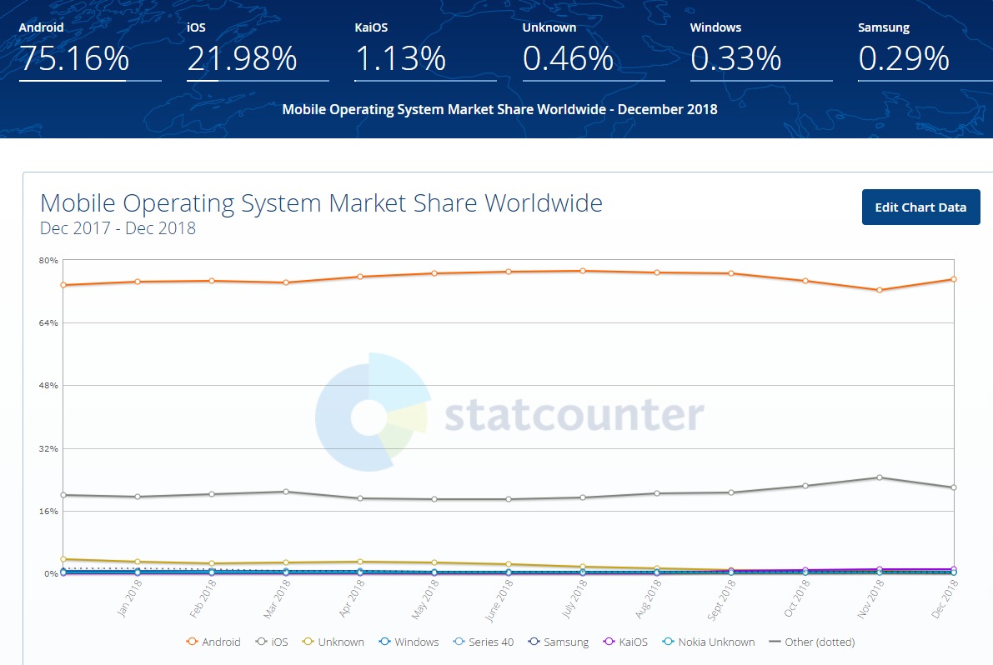Screen dimensions: 993x665
Task: Click the 80% y-axis label
Action: click(48, 260)
